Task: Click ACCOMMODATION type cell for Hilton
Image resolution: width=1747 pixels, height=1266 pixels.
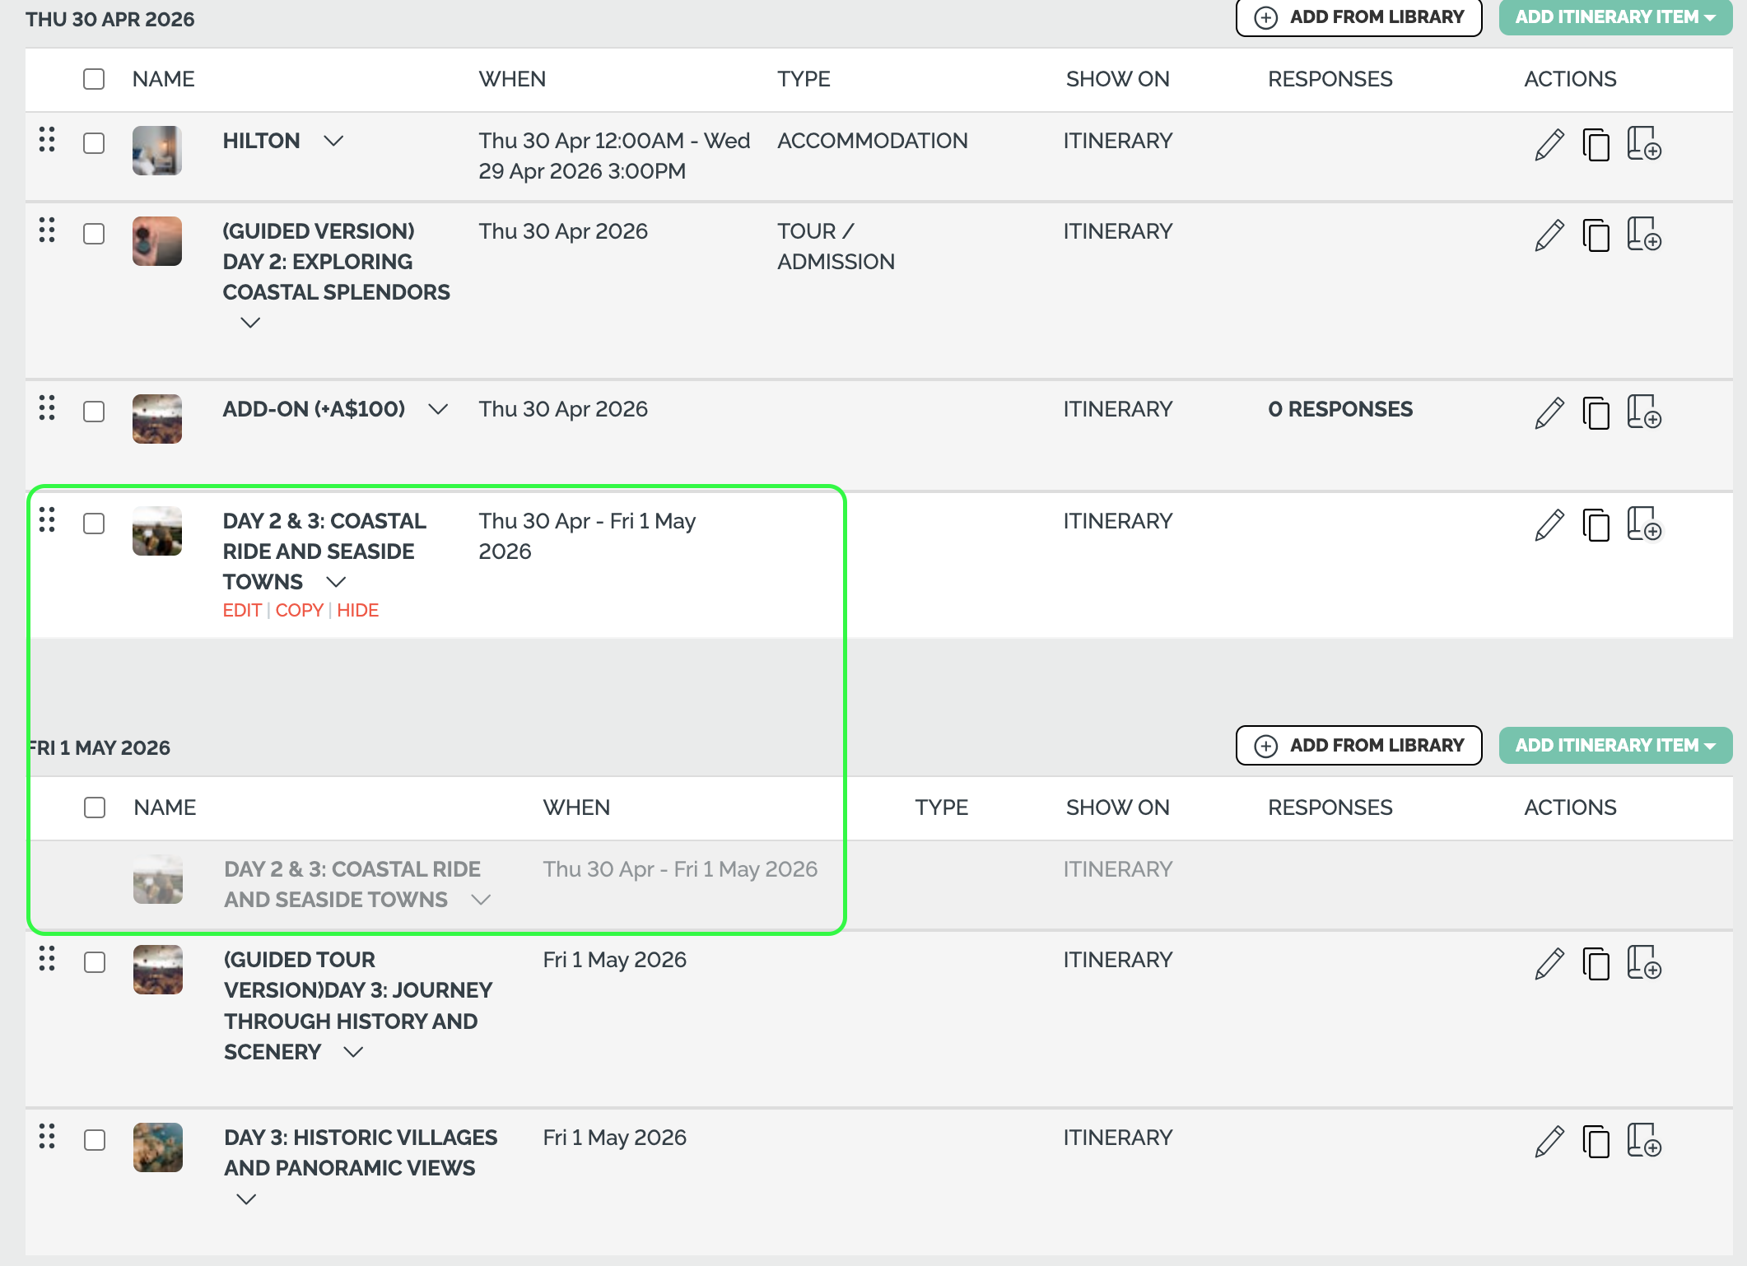Action: 872,141
